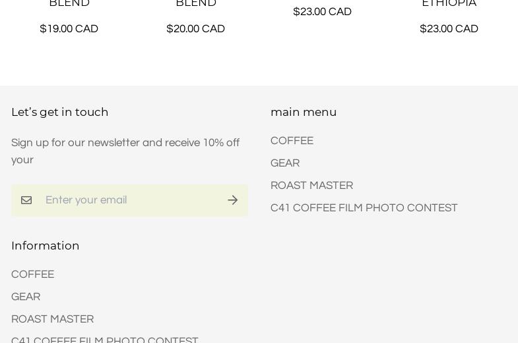Open photo contest link under Information
518x343 pixels.
[x=104, y=340]
